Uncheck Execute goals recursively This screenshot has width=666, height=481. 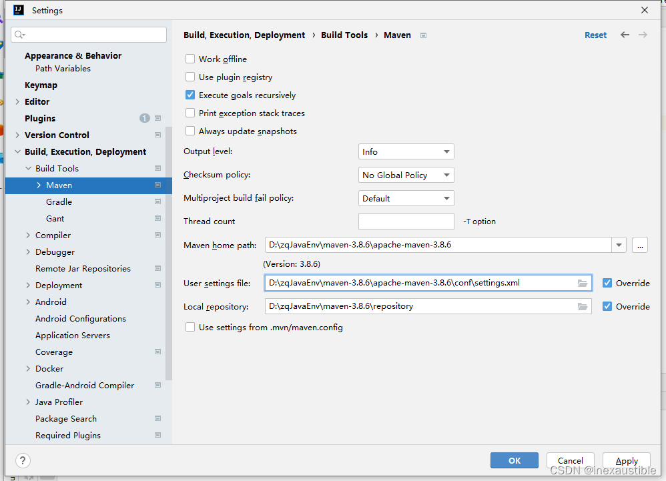point(190,95)
